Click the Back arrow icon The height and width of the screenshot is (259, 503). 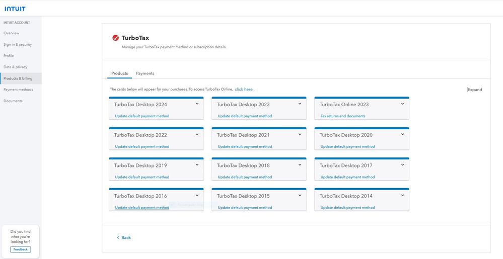(118, 237)
